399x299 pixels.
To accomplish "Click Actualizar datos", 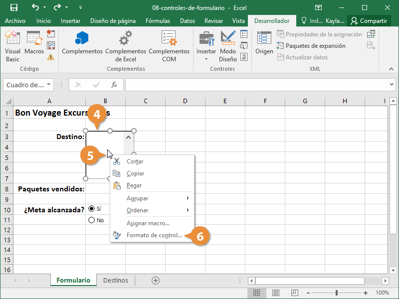I will (302, 57).
